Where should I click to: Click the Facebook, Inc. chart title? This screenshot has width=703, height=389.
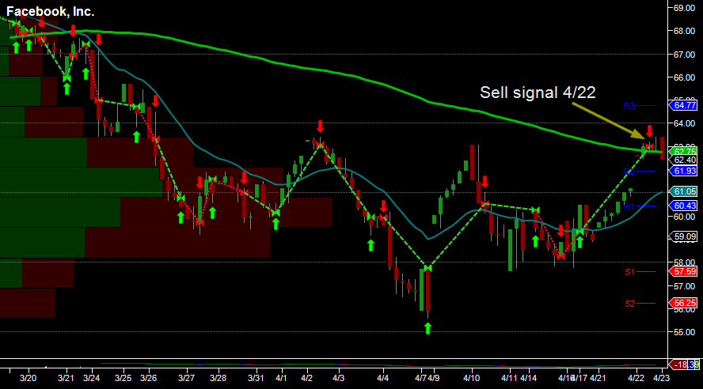point(50,12)
